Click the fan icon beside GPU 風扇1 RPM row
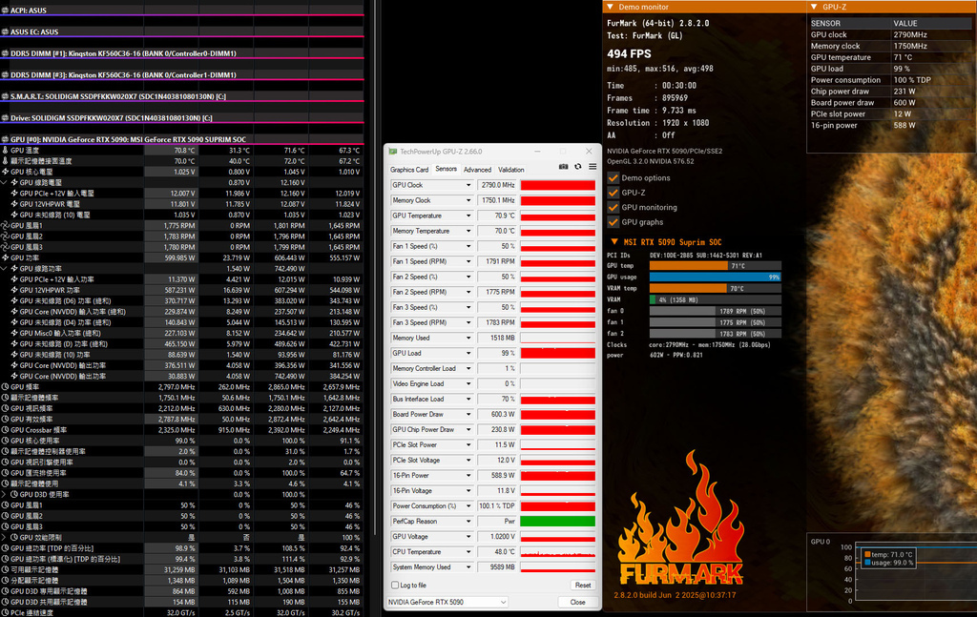 click(5, 225)
